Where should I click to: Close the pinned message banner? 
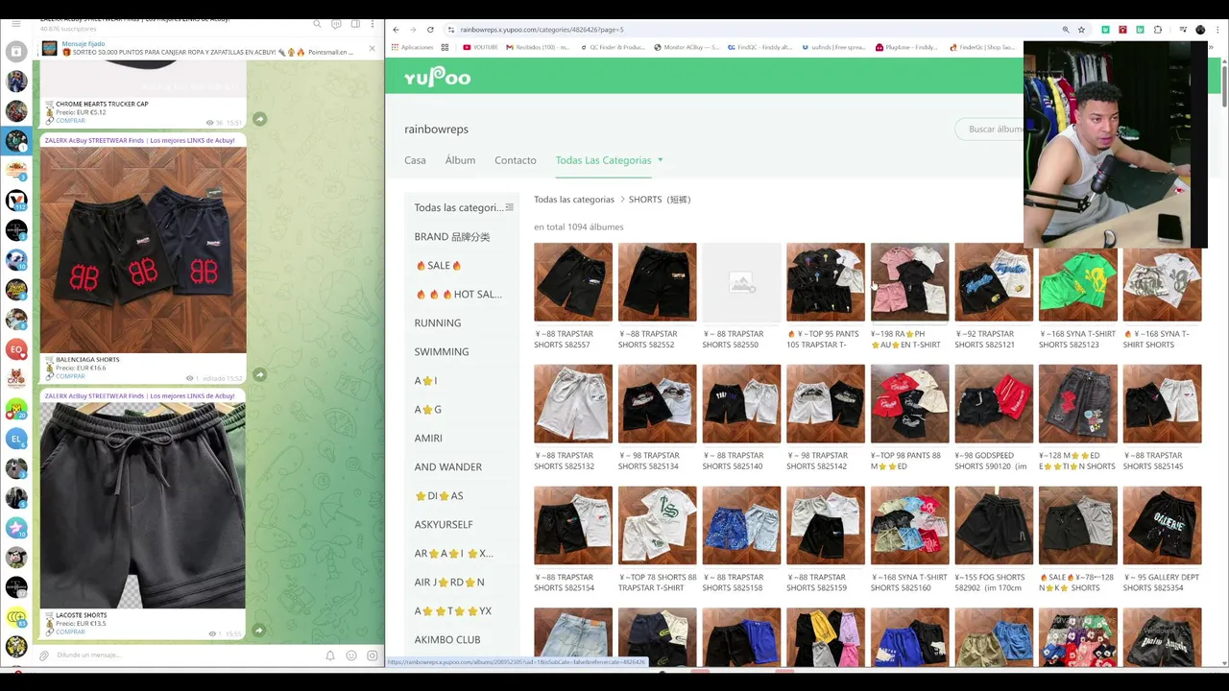(x=372, y=49)
